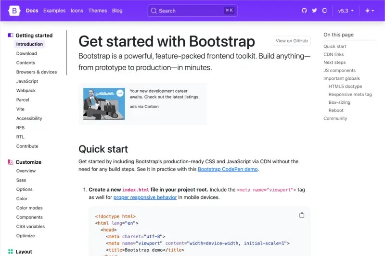
Task: Click the Carbon ad thumbnail image
Action: coord(104,104)
